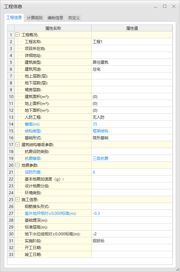This screenshot has width=180, height=272.
Task: Select the 室外地坪相对±0.000标高(m) label
Action: pos(51,213)
